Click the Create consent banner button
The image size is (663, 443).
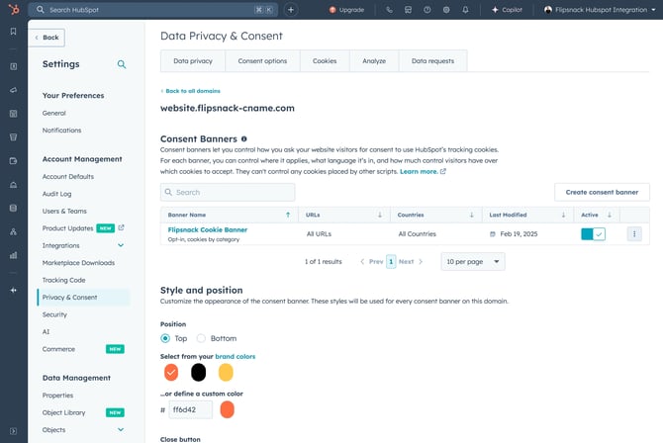[602, 192]
